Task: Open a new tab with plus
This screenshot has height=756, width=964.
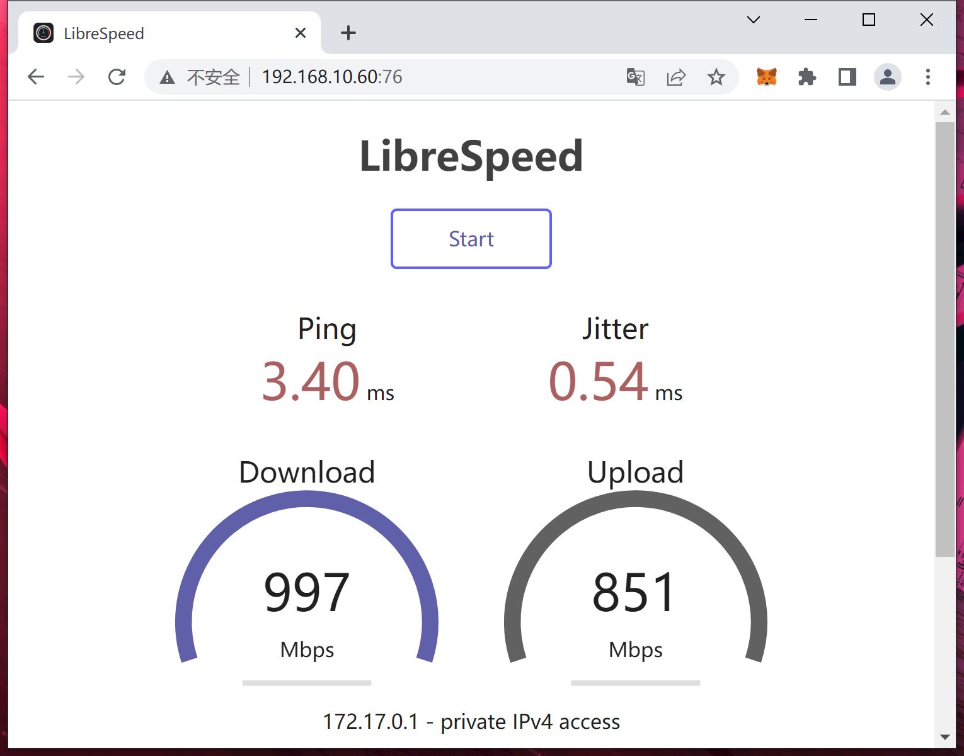Action: (x=348, y=33)
